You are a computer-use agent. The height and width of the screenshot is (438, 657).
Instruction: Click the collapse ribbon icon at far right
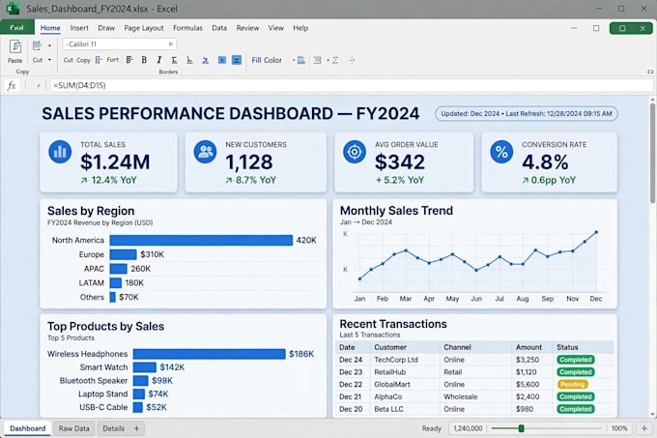650,72
